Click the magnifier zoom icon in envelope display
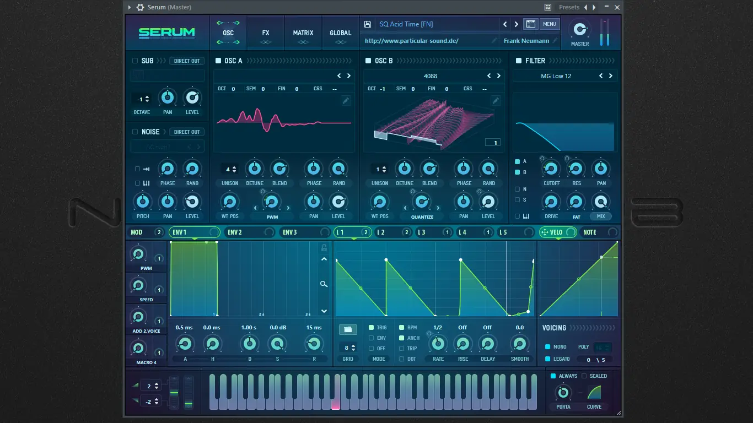This screenshot has width=753, height=423. tap(324, 284)
